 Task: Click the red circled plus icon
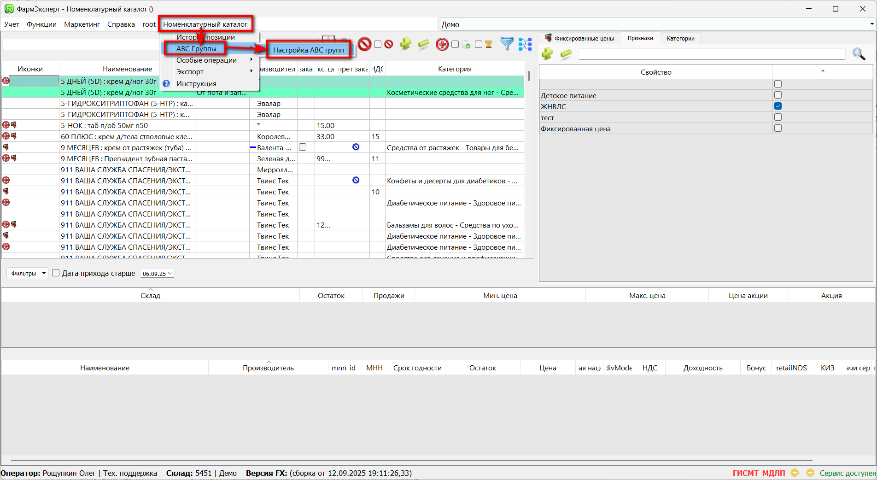tap(442, 44)
